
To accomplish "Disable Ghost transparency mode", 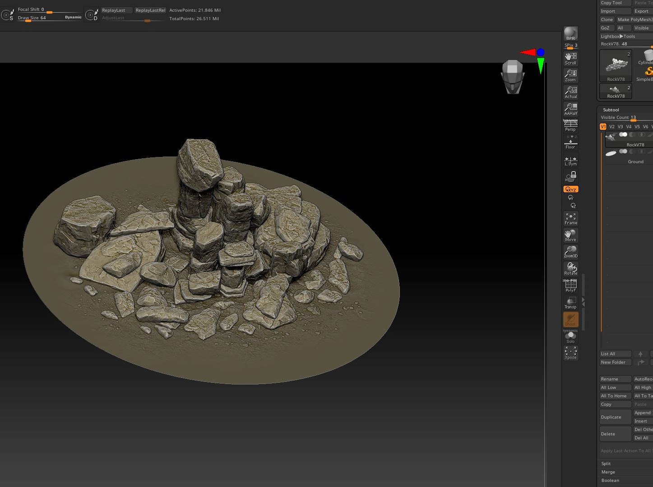I will (x=570, y=320).
